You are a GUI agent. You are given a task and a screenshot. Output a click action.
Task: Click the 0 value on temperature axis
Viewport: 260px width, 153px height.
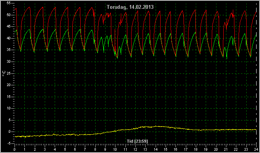[10, 132]
